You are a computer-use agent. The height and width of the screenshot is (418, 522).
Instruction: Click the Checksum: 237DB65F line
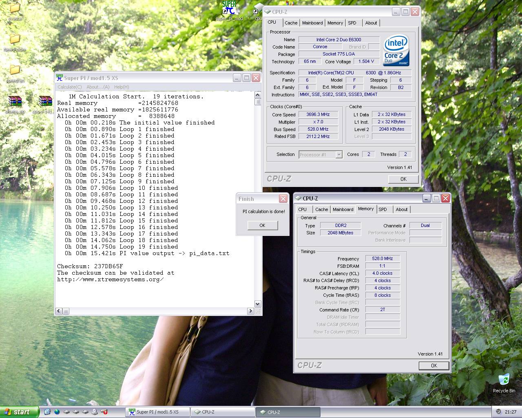point(90,266)
